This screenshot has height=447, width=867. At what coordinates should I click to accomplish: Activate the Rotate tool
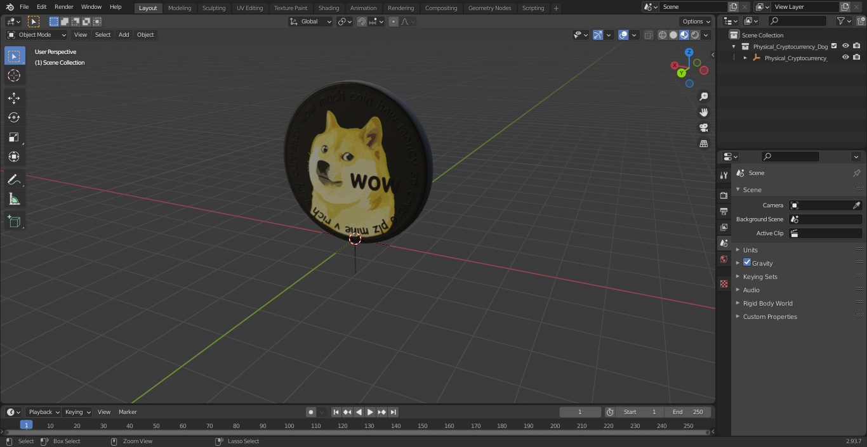coord(14,117)
